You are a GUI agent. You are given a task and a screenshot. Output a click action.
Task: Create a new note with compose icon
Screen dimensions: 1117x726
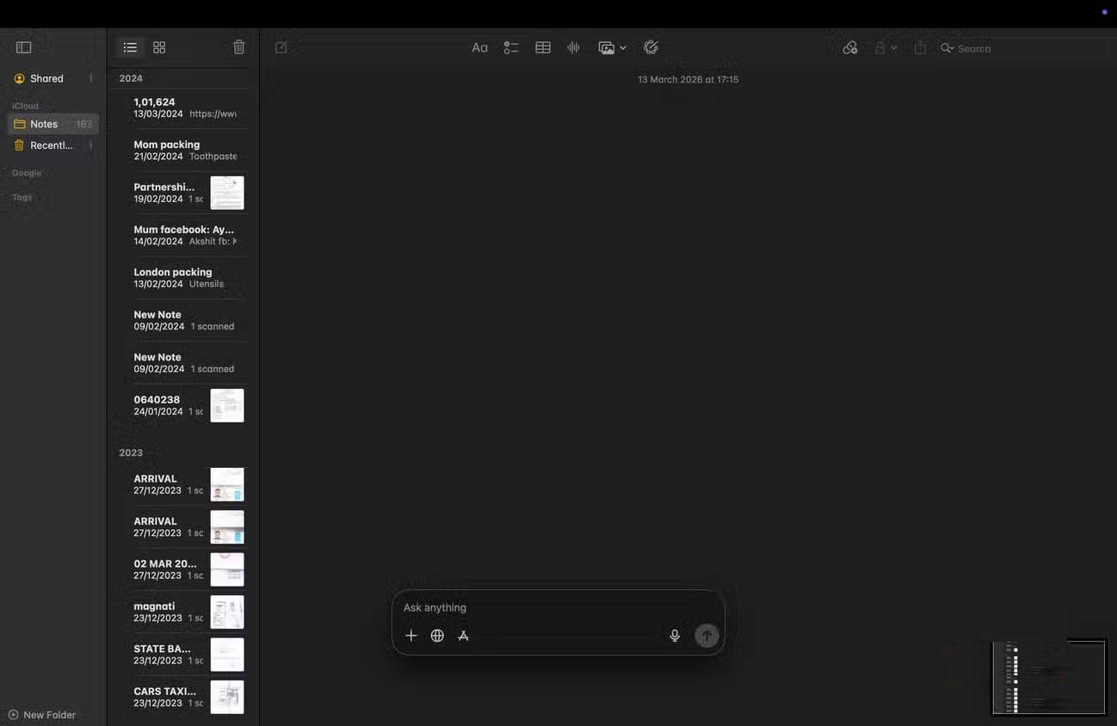(281, 47)
